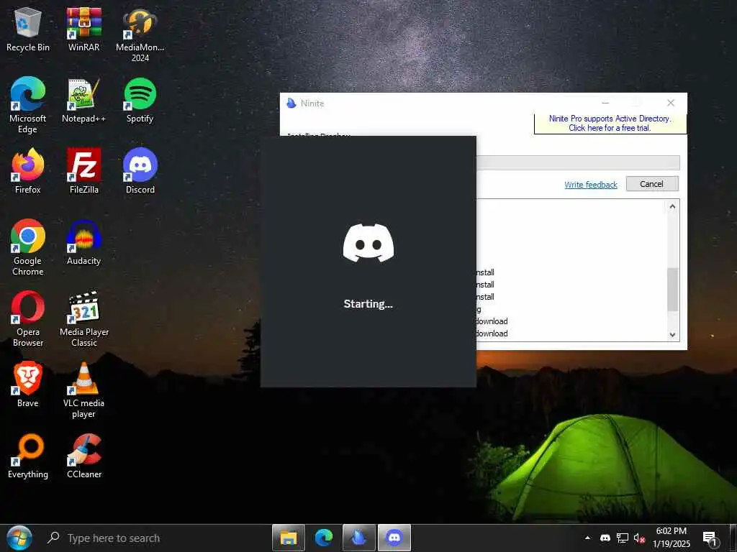Open the Recycle Bin desktop icon
The height and width of the screenshot is (552, 737).
coord(28,29)
